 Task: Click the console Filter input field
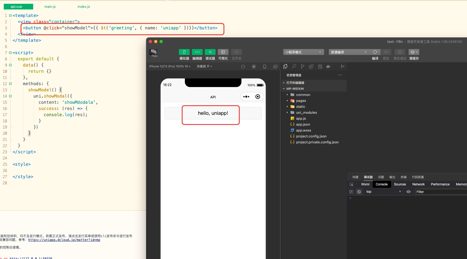441,192
